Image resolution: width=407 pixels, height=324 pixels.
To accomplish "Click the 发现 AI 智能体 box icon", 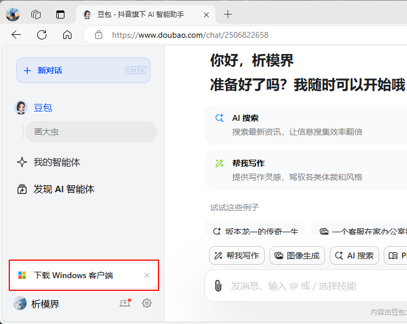I will pyautogui.click(x=22, y=189).
